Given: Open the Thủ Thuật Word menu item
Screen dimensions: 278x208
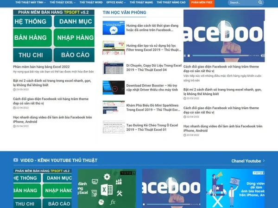Looking at the screenshot, I should (x=92, y=2).
